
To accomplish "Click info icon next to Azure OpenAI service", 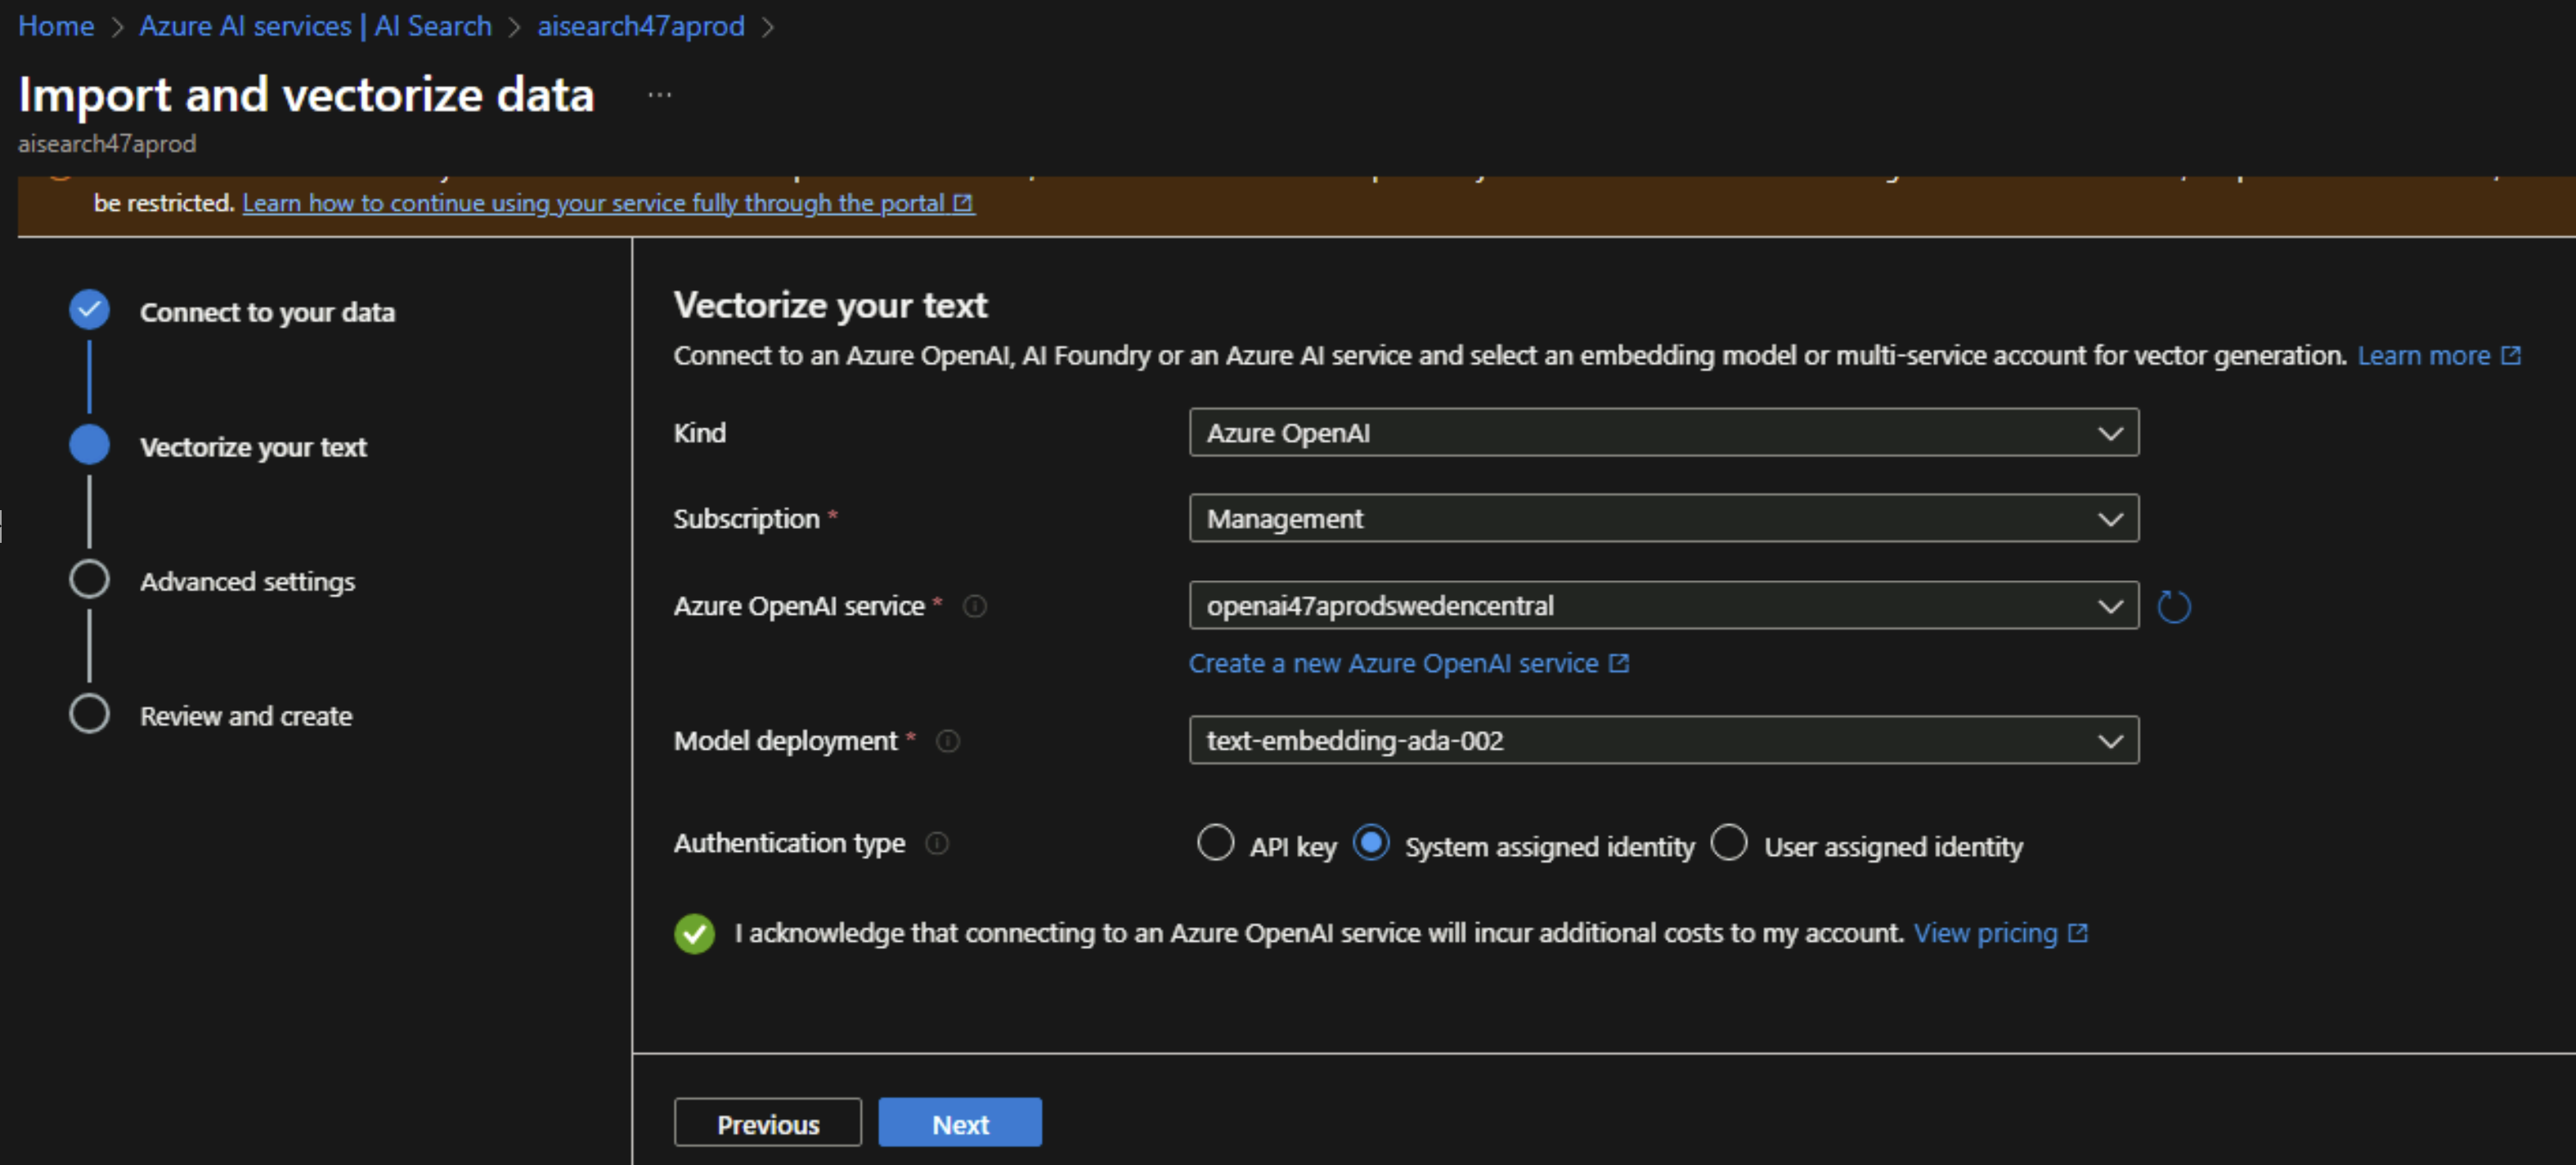I will (974, 606).
